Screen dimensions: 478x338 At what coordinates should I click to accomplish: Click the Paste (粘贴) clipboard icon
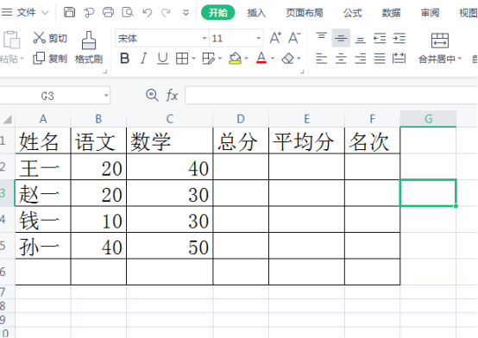pyautogui.click(x=11, y=40)
